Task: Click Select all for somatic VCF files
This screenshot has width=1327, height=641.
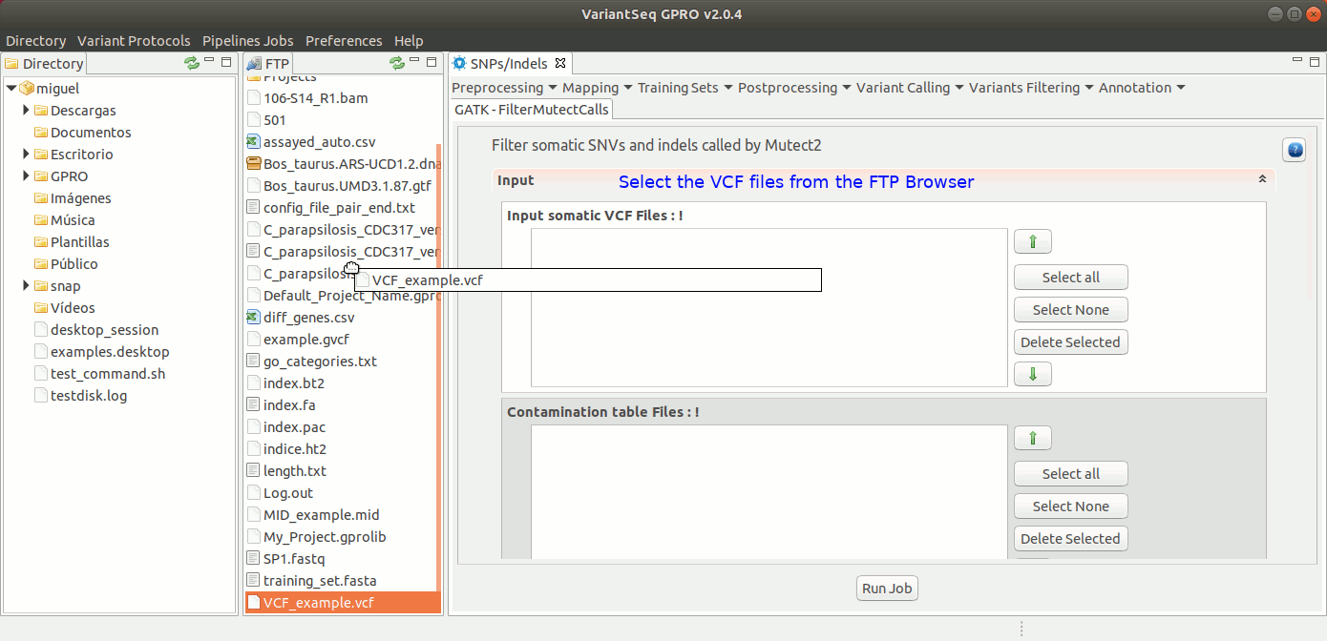Action: pos(1070,278)
